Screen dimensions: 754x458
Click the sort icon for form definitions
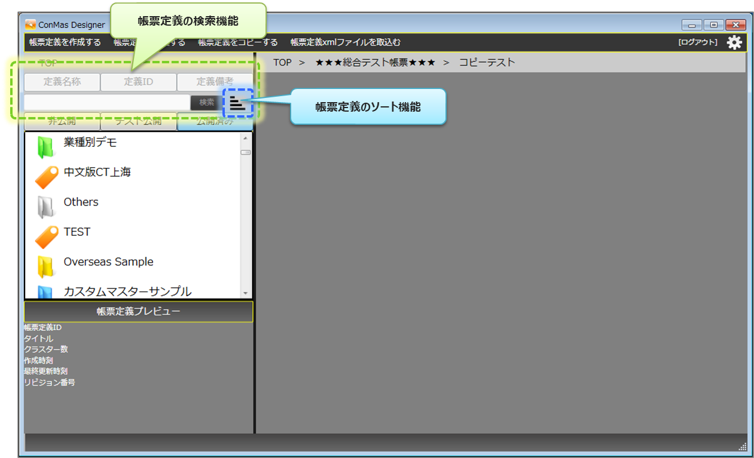237,103
